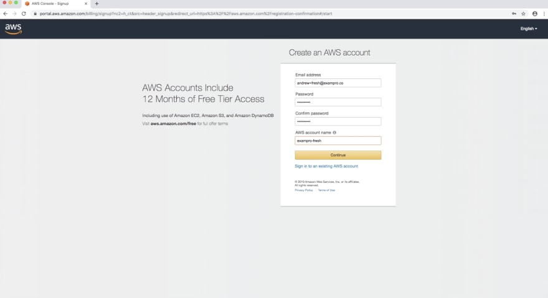Focus the Password field

pyautogui.click(x=338, y=102)
